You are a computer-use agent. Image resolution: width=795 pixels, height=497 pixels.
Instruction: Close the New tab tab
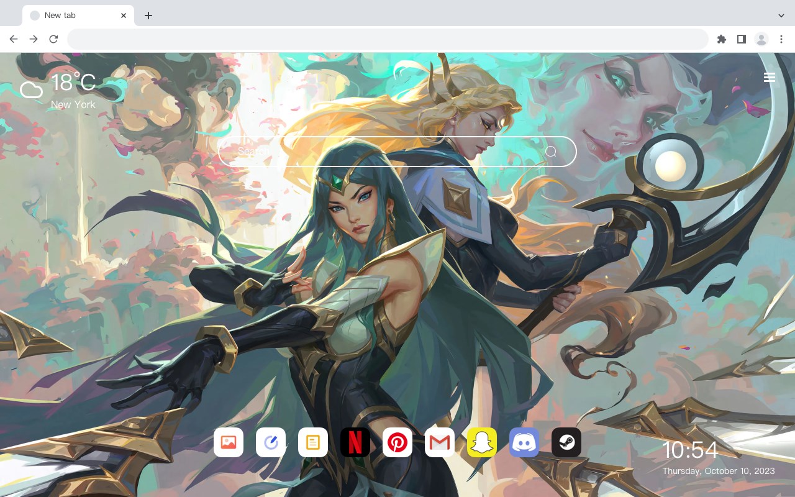pos(124,16)
